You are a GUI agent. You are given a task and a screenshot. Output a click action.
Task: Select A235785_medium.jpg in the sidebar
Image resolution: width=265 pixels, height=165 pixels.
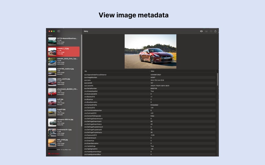pyautogui.click(x=64, y=72)
